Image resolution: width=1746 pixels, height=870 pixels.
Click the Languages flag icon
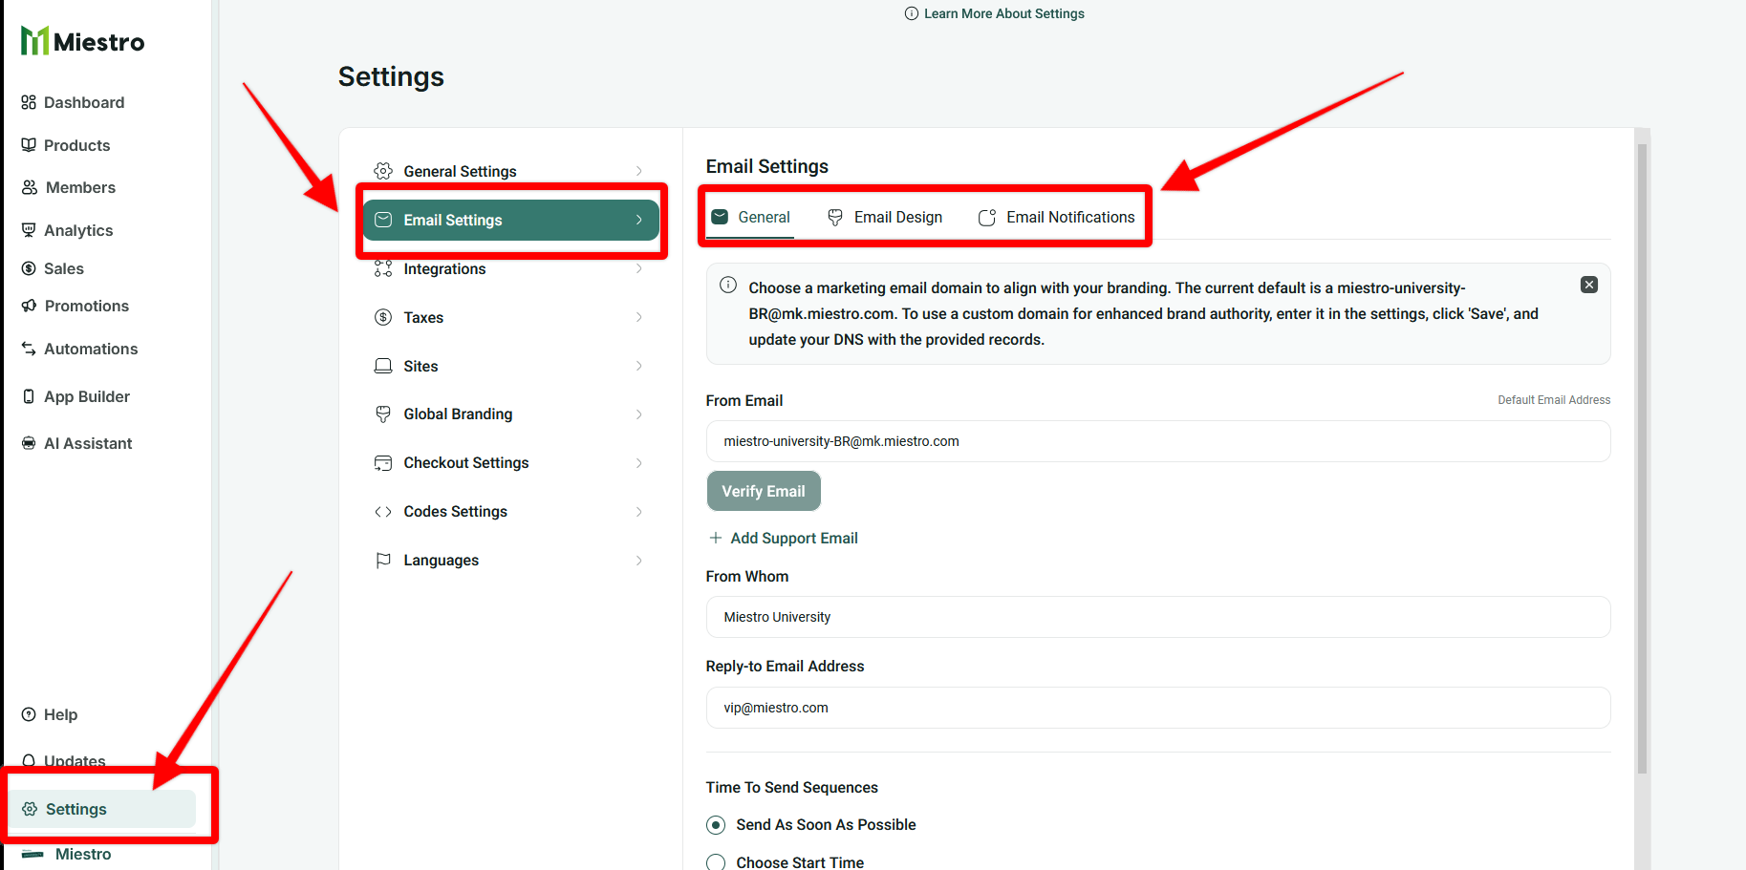click(x=383, y=561)
